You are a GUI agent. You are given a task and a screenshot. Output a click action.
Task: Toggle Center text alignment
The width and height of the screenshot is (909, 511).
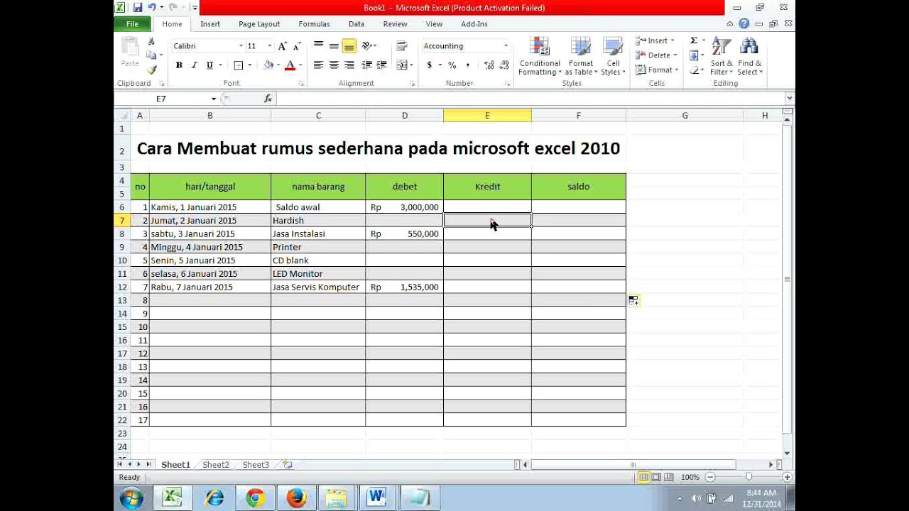(x=334, y=65)
